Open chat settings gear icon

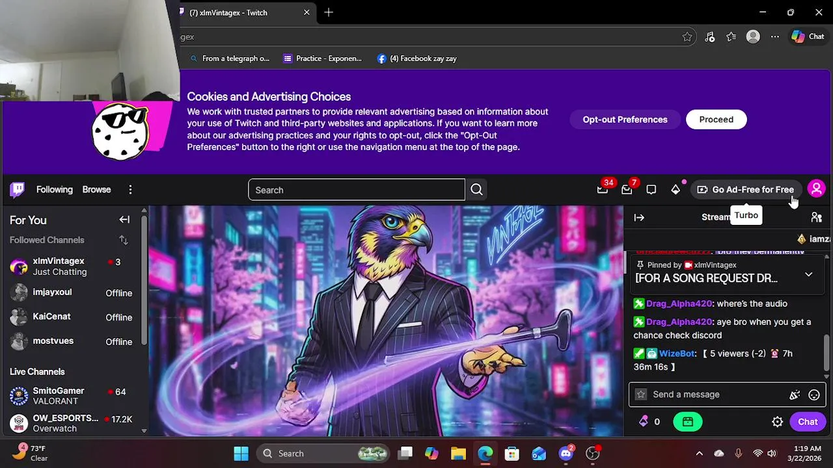[777, 422]
